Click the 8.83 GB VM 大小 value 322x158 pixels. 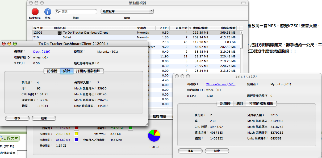coord(115,134)
